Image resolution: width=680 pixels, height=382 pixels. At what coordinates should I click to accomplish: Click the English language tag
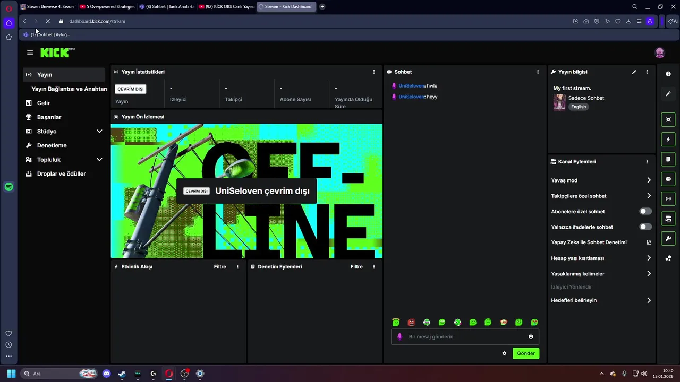[579, 107]
